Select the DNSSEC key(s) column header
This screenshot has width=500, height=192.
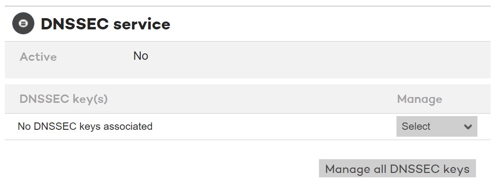(63, 99)
